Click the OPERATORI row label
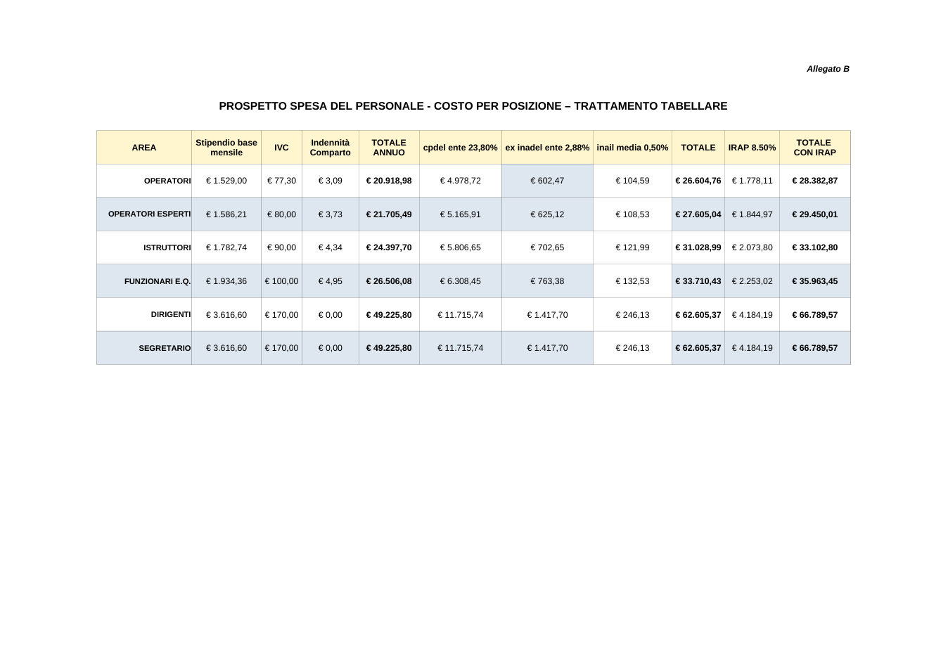948x670 pixels. pos(167,181)
